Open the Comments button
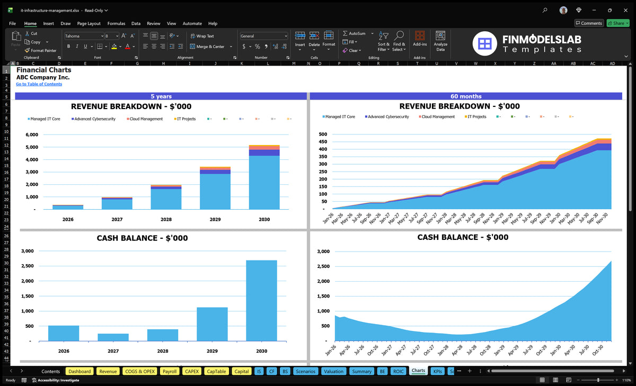Image resolution: width=636 pixels, height=386 pixels. [588, 23]
